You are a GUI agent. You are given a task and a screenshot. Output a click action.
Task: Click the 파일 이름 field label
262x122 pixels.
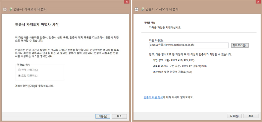pyautogui.click(x=156, y=40)
